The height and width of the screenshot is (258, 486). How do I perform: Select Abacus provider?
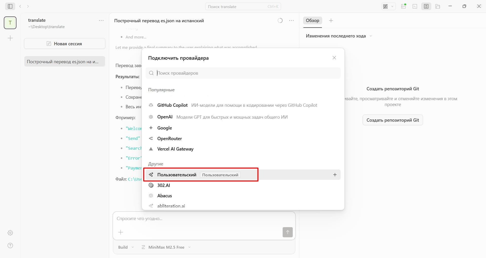point(243,196)
